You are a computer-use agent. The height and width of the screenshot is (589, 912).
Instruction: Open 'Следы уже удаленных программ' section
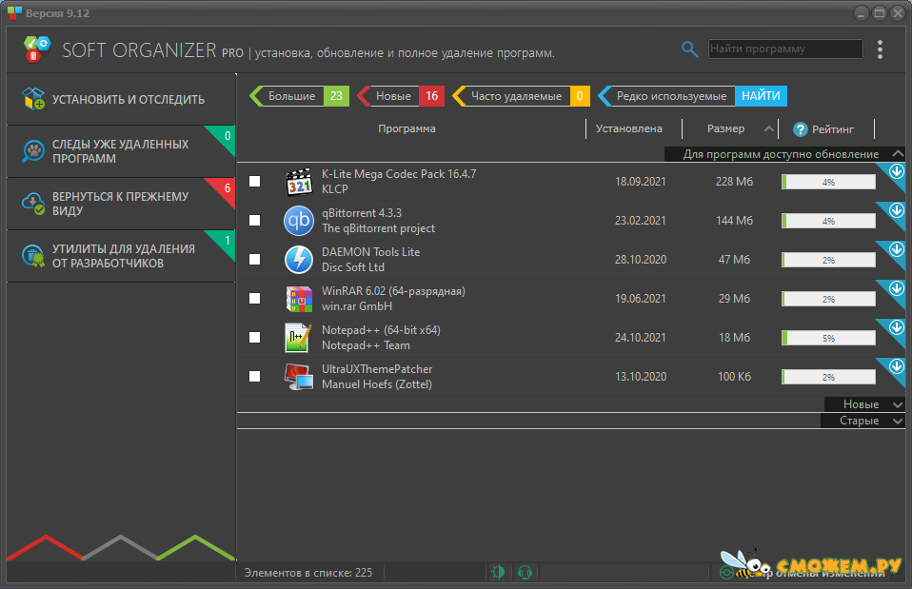pyautogui.click(x=121, y=151)
